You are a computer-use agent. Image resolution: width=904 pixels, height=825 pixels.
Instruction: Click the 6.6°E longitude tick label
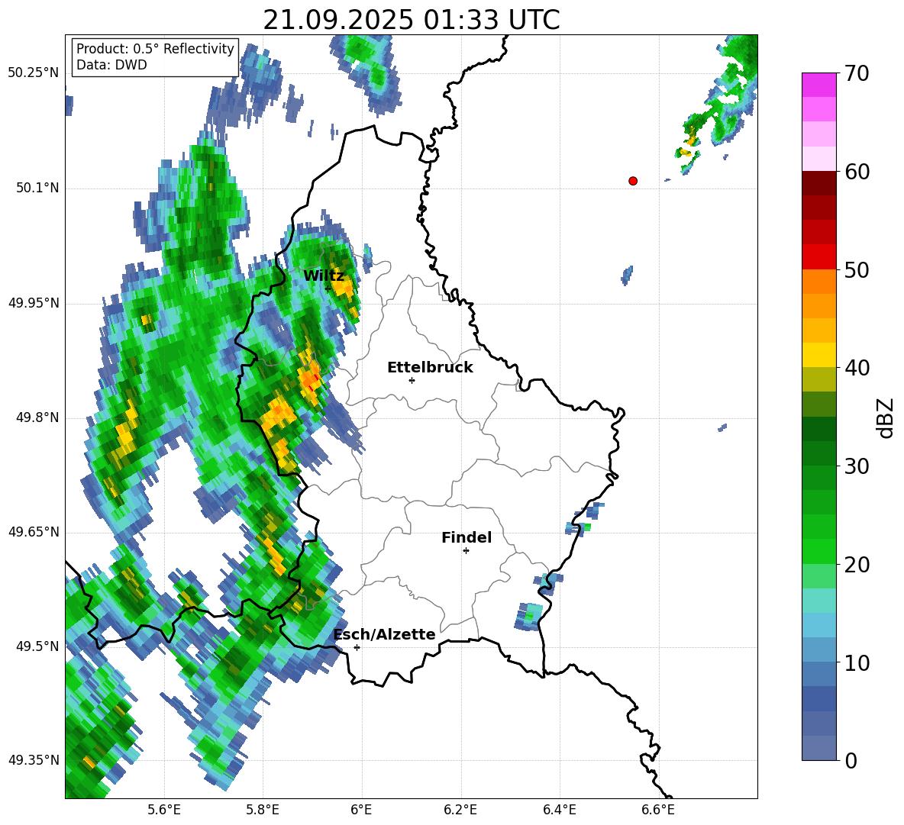coord(658,810)
